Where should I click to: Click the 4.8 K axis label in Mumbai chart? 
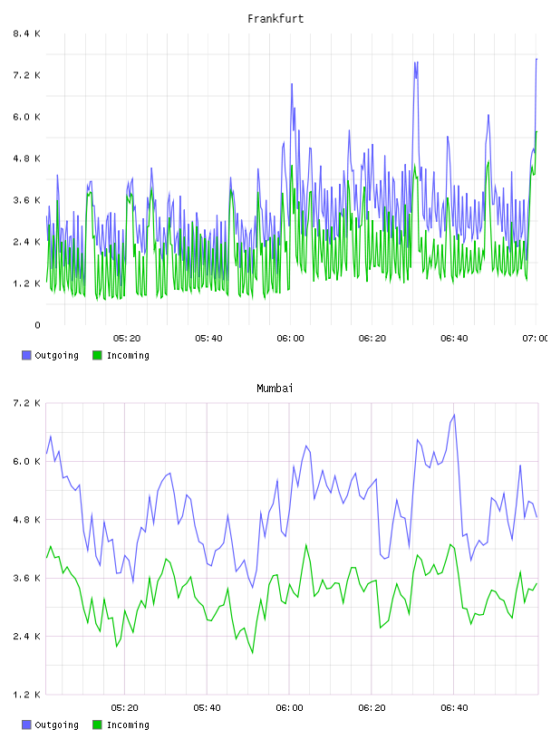[26, 520]
